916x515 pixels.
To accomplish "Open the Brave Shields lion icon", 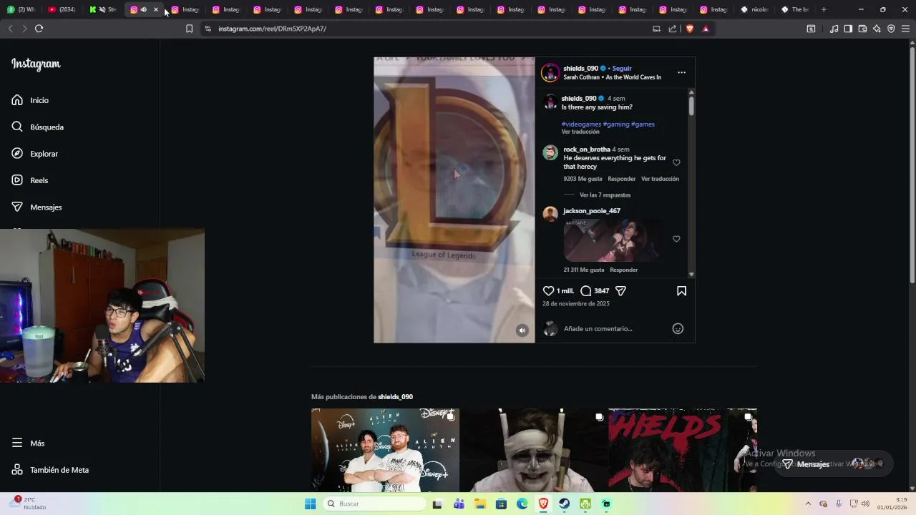I will pyautogui.click(x=690, y=29).
